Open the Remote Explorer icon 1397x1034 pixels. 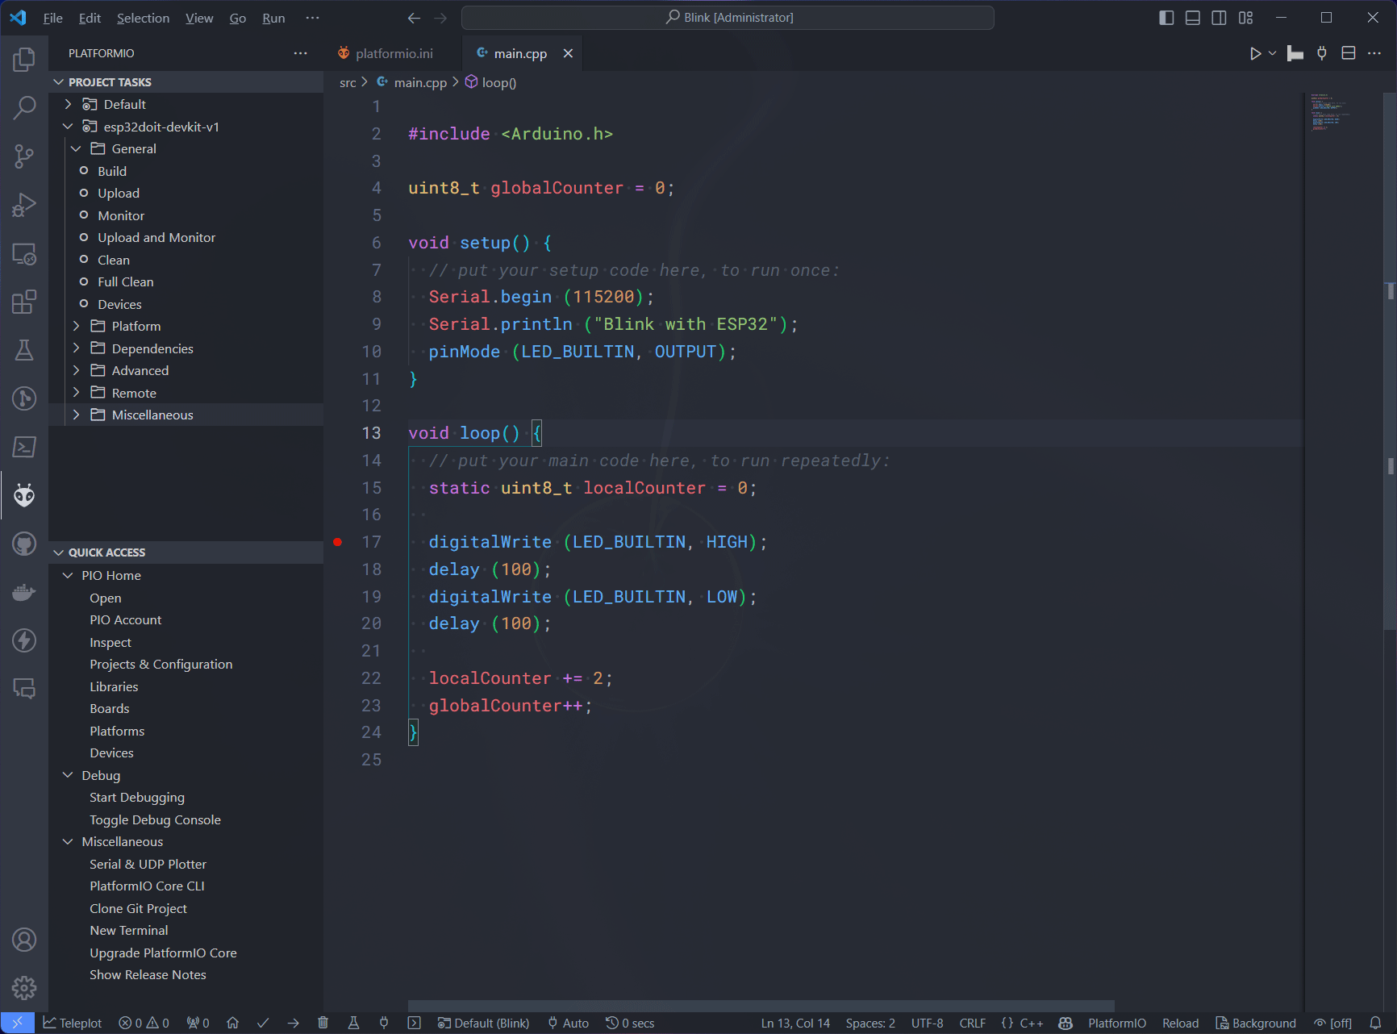pyautogui.click(x=24, y=254)
